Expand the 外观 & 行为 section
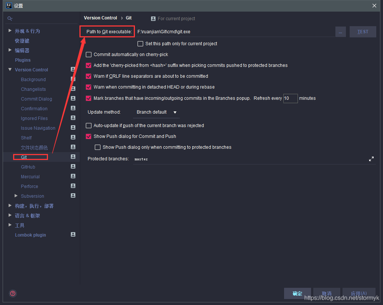 pyautogui.click(x=10, y=31)
